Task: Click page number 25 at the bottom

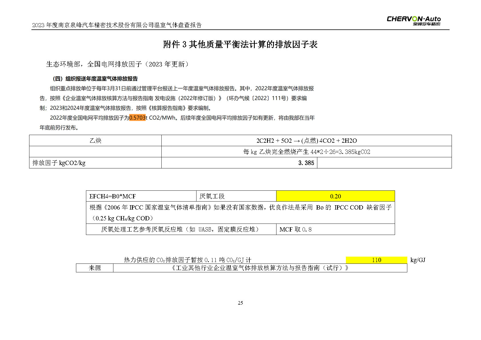Action: [240, 303]
